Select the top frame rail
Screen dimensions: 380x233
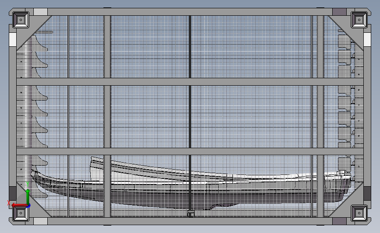pyautogui.click(x=190, y=12)
